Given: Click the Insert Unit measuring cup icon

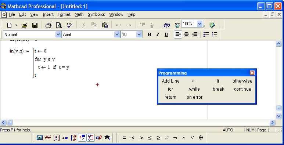Looking at the screenshot, I should [177, 25].
